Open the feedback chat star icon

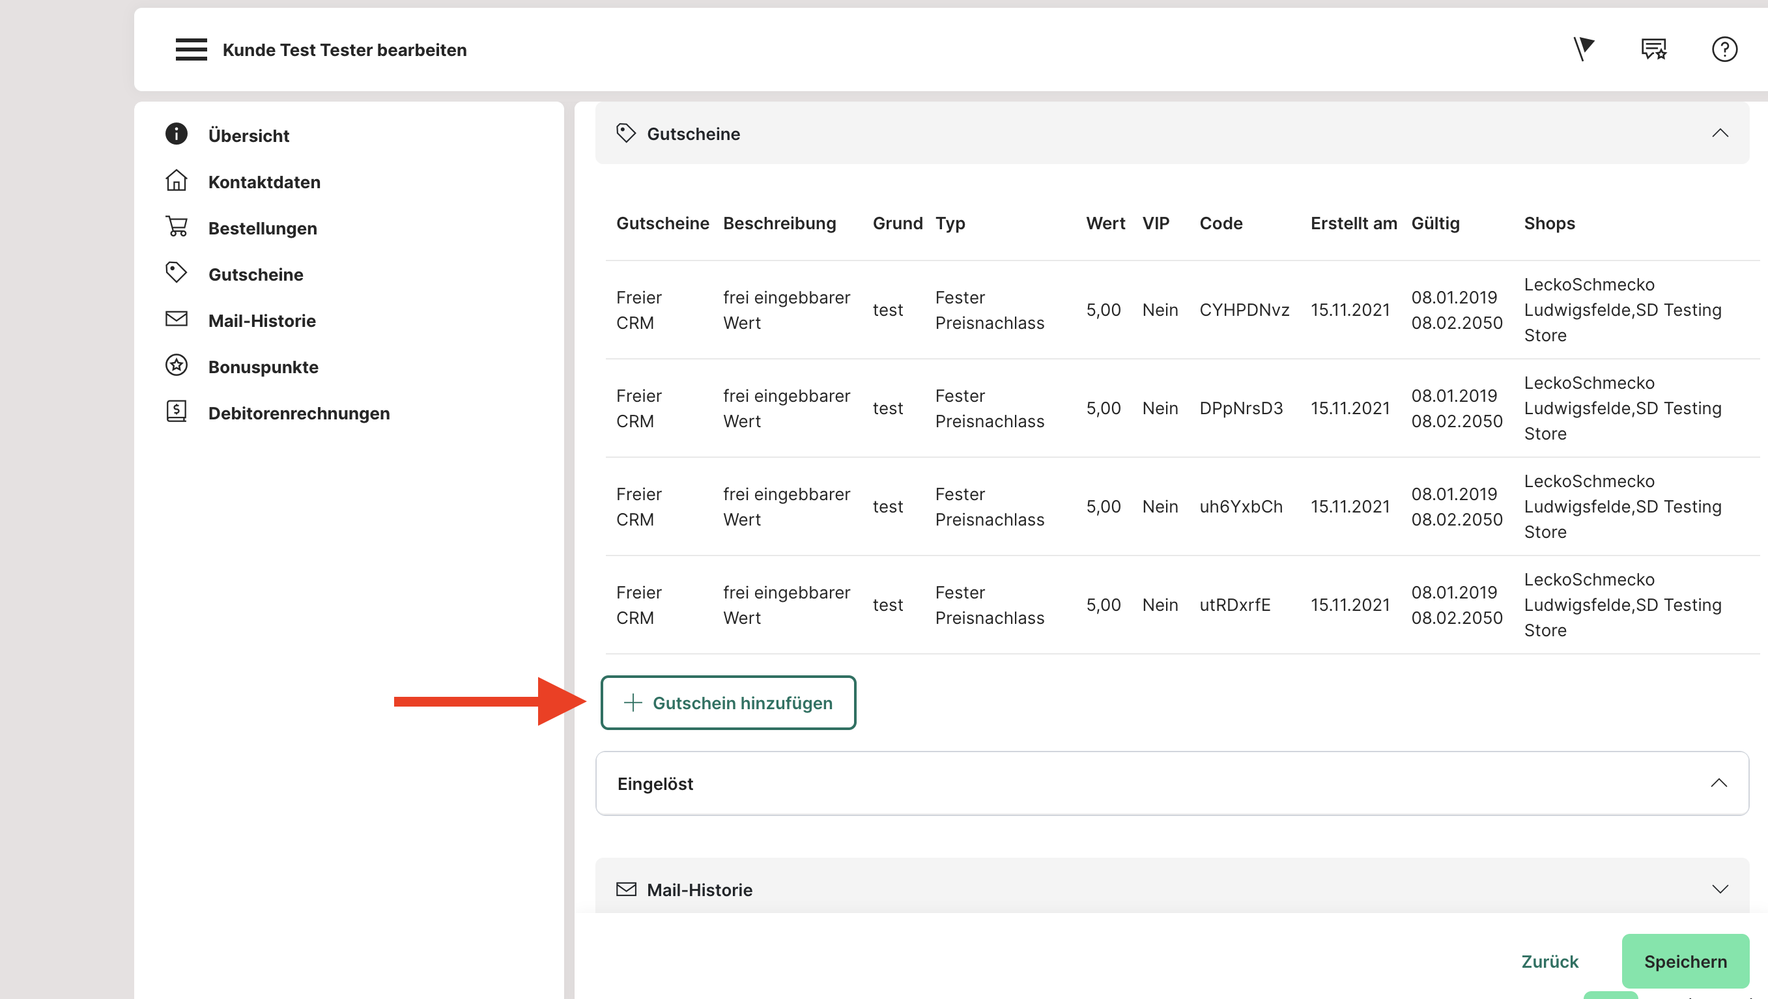[1653, 49]
